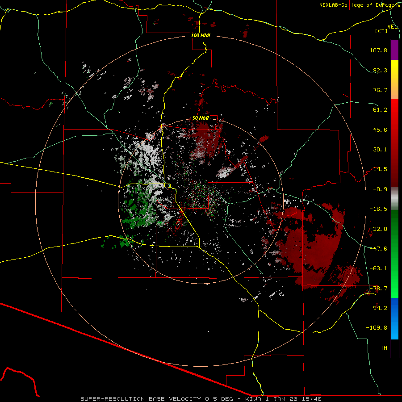Click the -47.6 scale label
The width and height of the screenshot is (402, 402).
click(378, 249)
